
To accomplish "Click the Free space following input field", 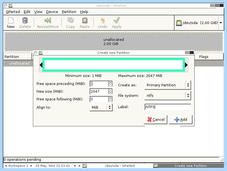I will [x=99, y=99].
